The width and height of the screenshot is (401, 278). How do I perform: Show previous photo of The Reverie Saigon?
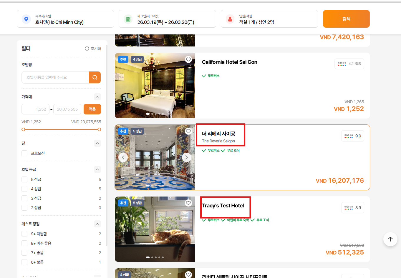[x=123, y=157]
